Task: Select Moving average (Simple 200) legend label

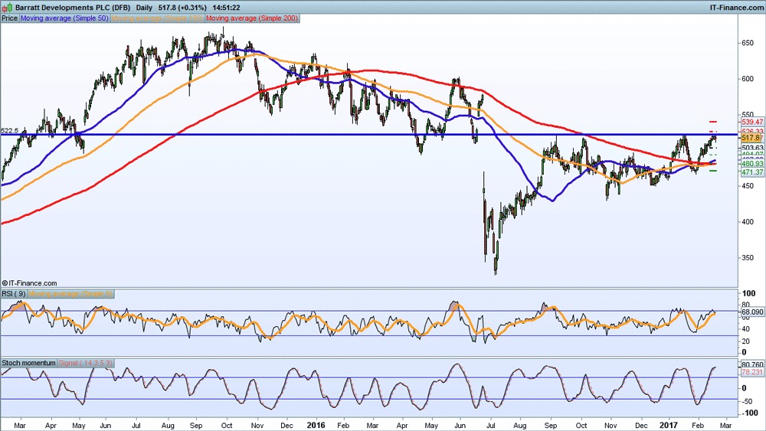Action: click(252, 18)
